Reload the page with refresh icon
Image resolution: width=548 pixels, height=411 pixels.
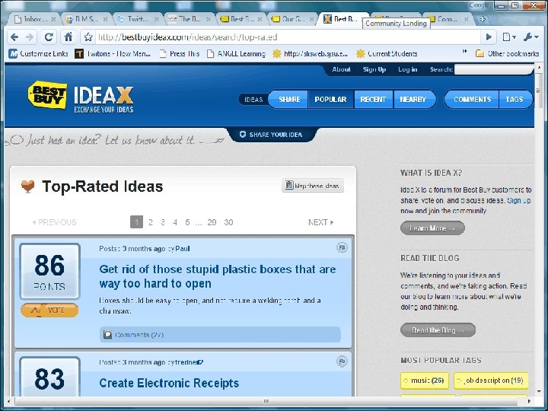click(x=49, y=37)
